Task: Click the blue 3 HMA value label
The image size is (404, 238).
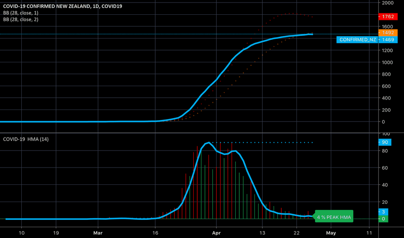Action: pyautogui.click(x=383, y=212)
